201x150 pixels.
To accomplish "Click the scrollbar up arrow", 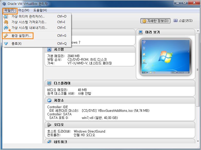I will pos(198,31).
